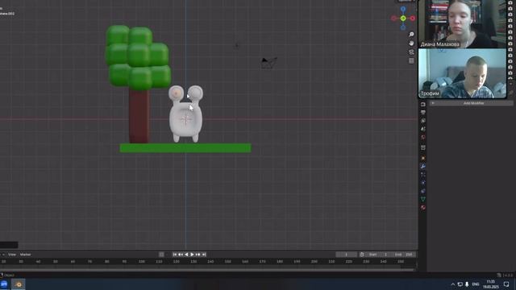Jump to the next keyframe
516x290 pixels.
pyautogui.click(x=198, y=255)
